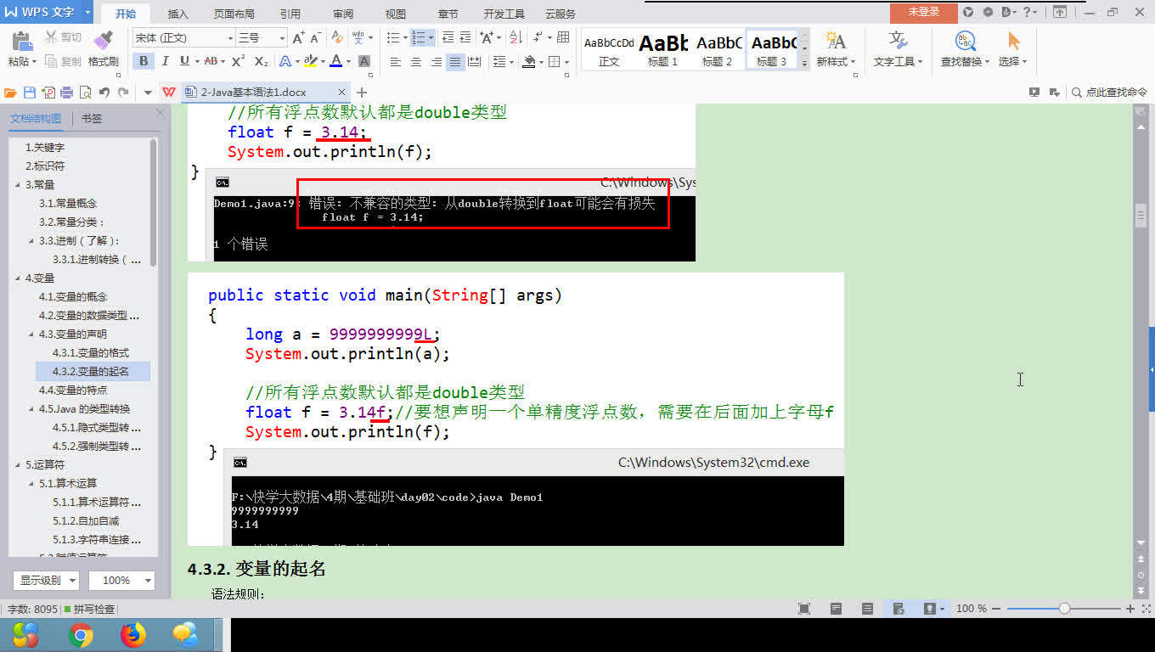1155x652 pixels.
Task: Click the Copy (复制) icon
Action: point(51,61)
